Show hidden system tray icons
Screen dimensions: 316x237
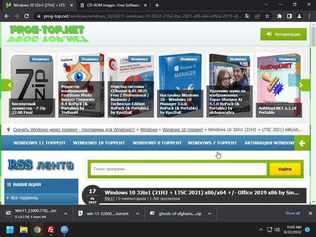[261, 230]
